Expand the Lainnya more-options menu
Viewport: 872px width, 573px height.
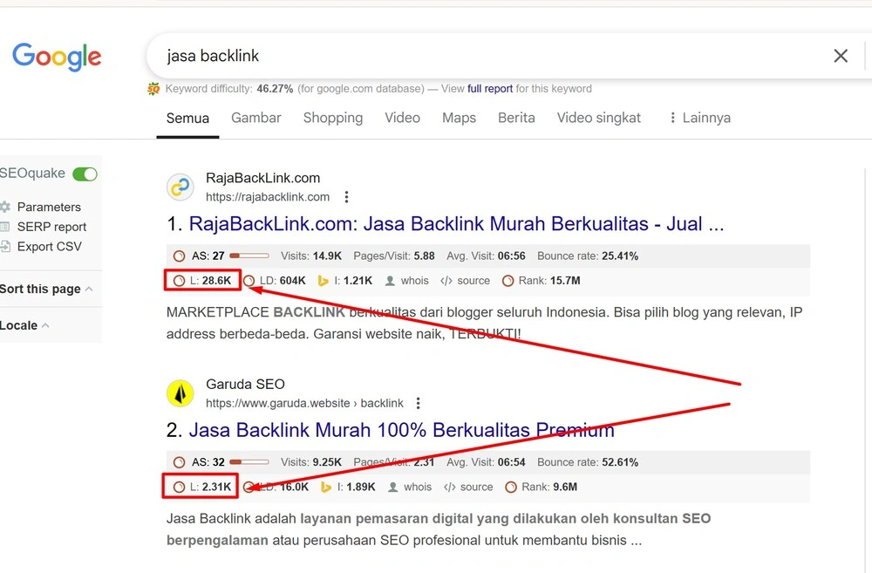click(x=699, y=118)
